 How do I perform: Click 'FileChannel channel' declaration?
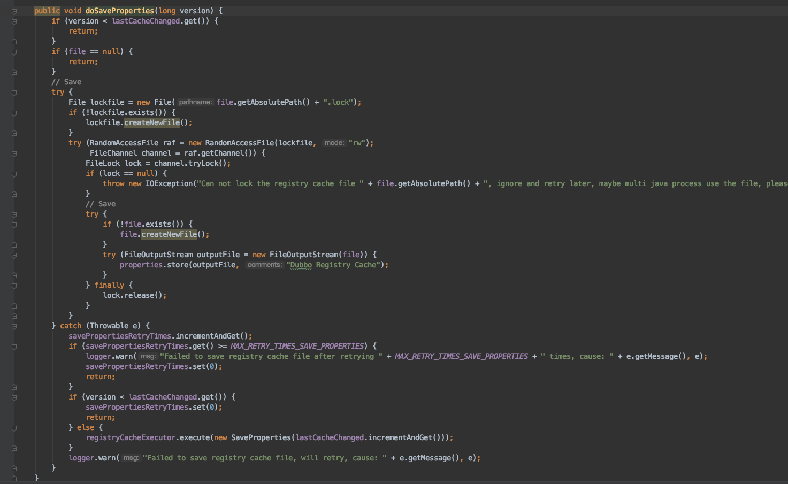(x=131, y=153)
